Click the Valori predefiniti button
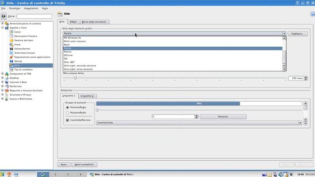Viewport: 315px width, 177px height. (x=84, y=165)
